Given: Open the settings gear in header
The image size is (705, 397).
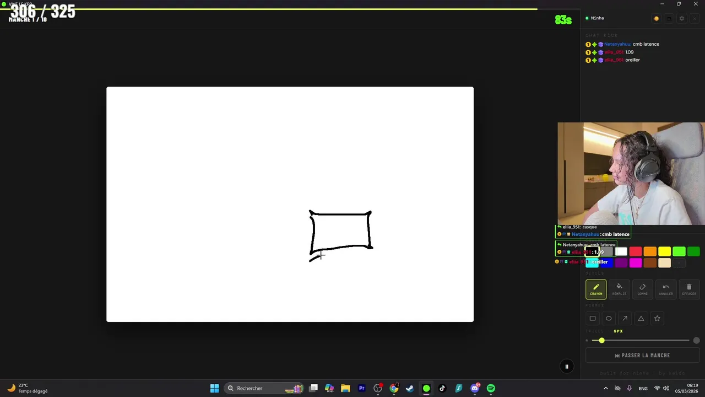Looking at the screenshot, I should 682,18.
